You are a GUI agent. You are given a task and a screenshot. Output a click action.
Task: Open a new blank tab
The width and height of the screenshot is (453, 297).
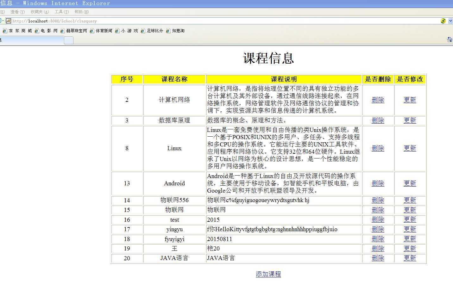[x=69, y=40]
